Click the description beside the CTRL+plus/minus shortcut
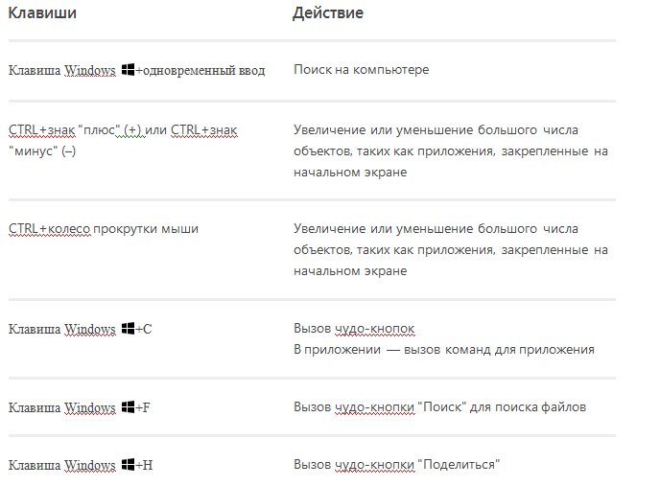This screenshot has height=486, width=660. (x=451, y=150)
